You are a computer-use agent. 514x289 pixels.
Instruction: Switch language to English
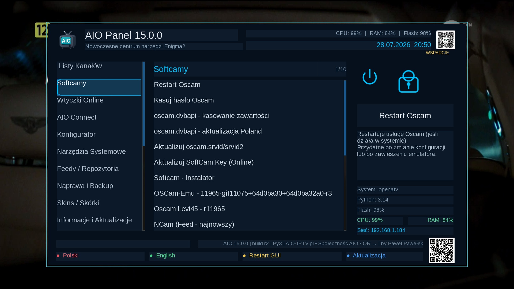pyautogui.click(x=194, y=256)
